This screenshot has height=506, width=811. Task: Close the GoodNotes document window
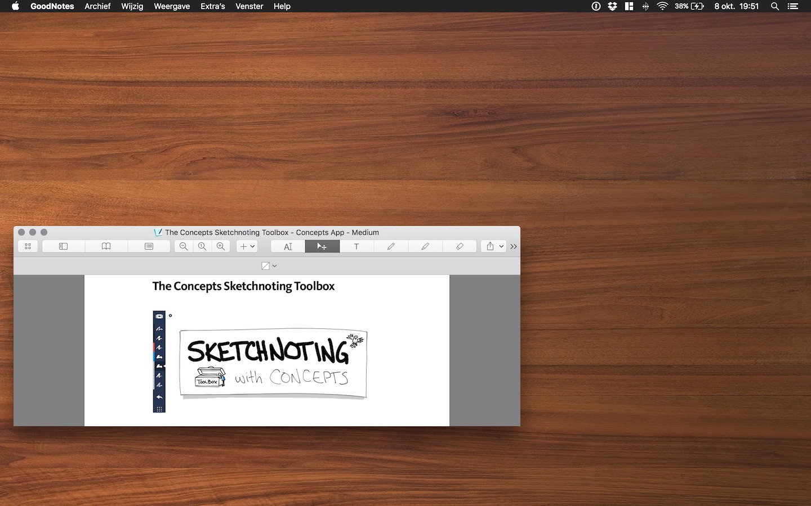click(21, 232)
